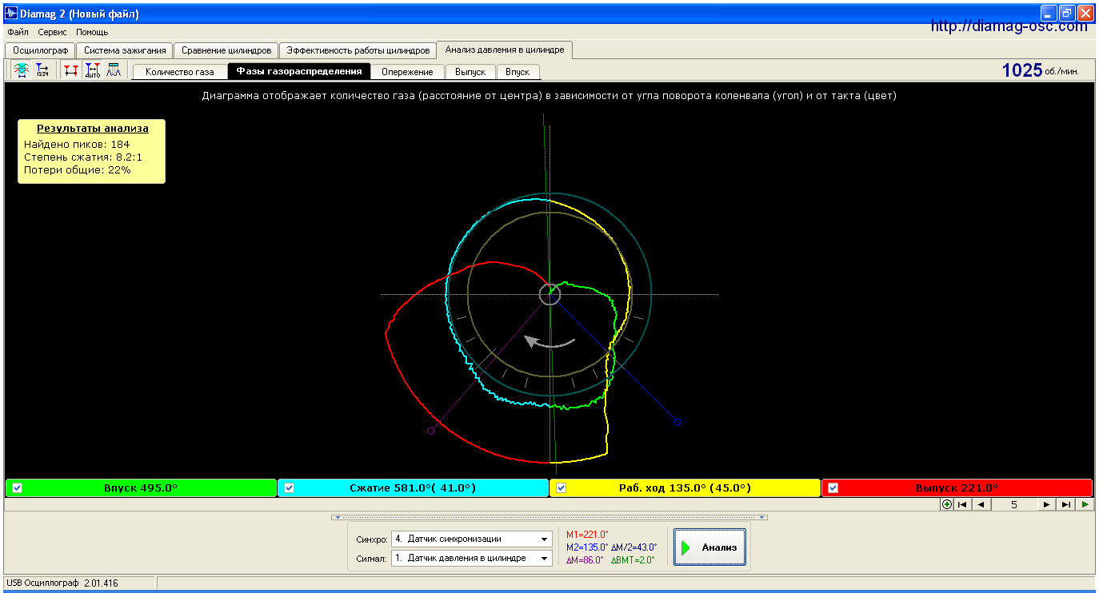Screen dimensions: 1099x593
Task: Click the blue marker handle on diagram
Action: [x=677, y=422]
